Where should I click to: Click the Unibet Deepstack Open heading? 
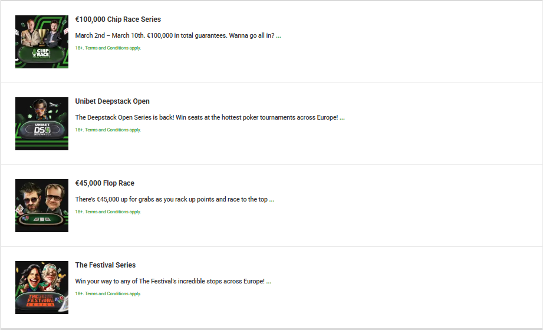click(113, 101)
